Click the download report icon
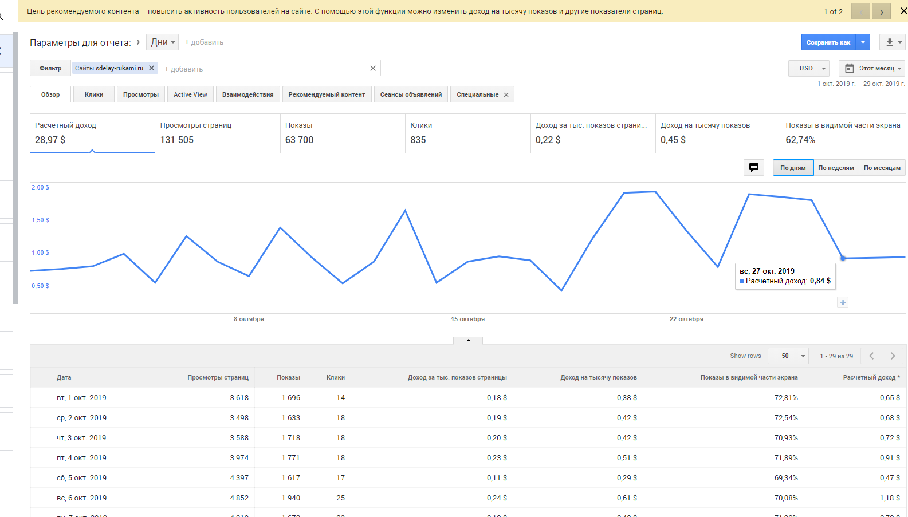 (889, 42)
